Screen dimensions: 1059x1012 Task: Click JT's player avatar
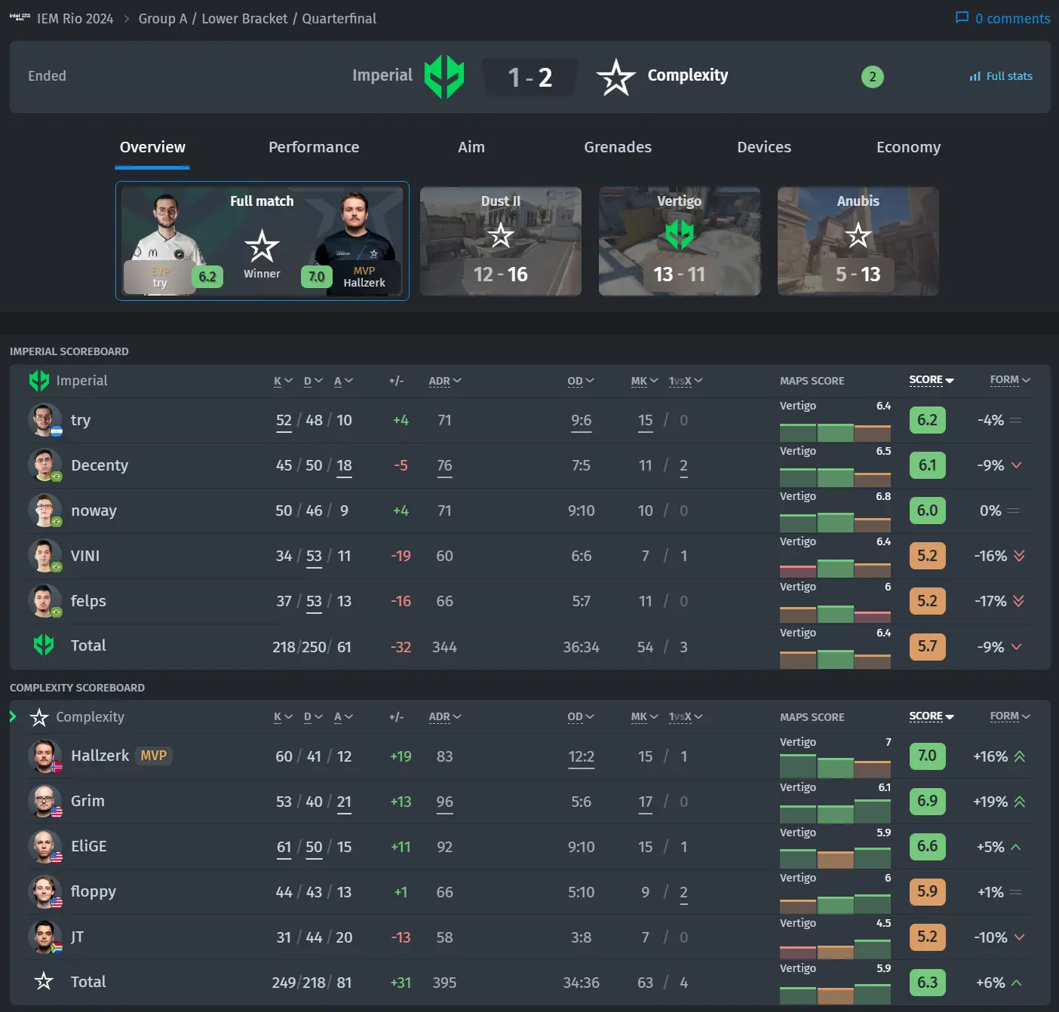click(x=45, y=937)
